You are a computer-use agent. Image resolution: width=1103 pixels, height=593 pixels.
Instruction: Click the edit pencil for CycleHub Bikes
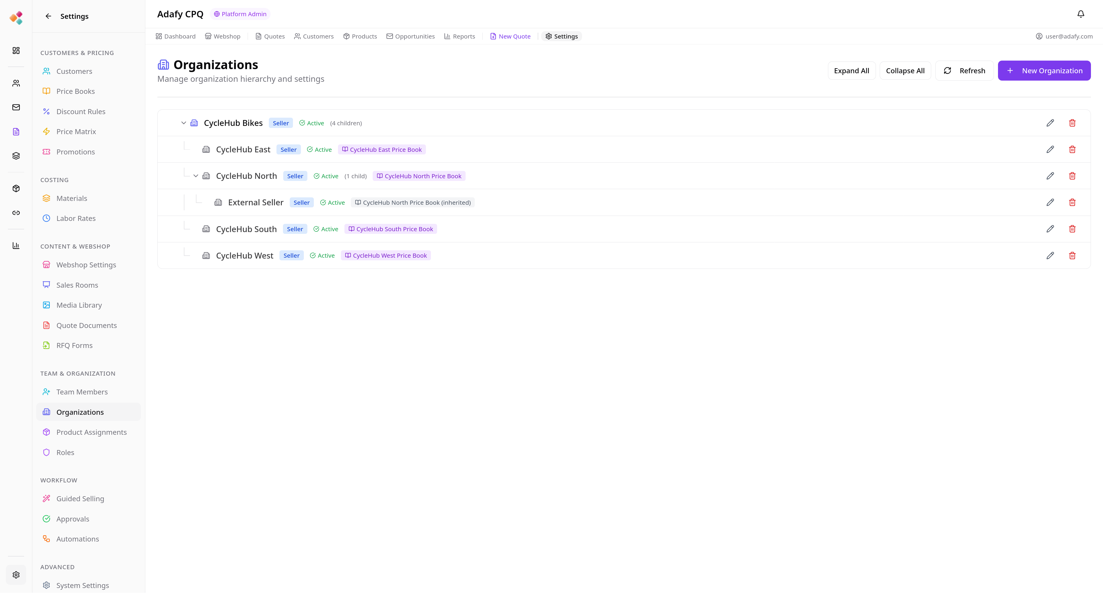click(1050, 123)
